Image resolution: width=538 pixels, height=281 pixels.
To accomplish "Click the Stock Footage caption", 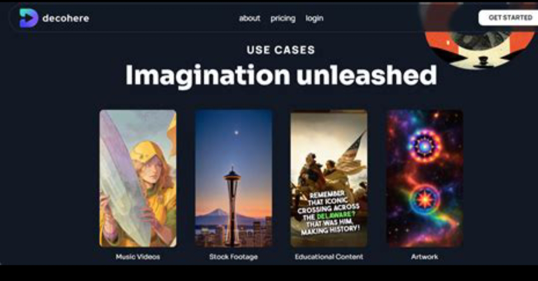I will (x=233, y=257).
